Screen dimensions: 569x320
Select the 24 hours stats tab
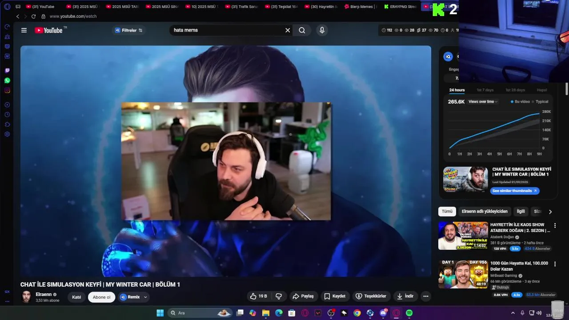coord(457,90)
